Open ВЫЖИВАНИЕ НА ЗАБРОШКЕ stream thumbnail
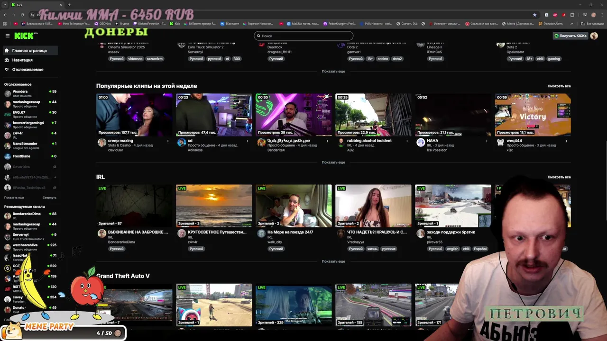 [x=134, y=206]
